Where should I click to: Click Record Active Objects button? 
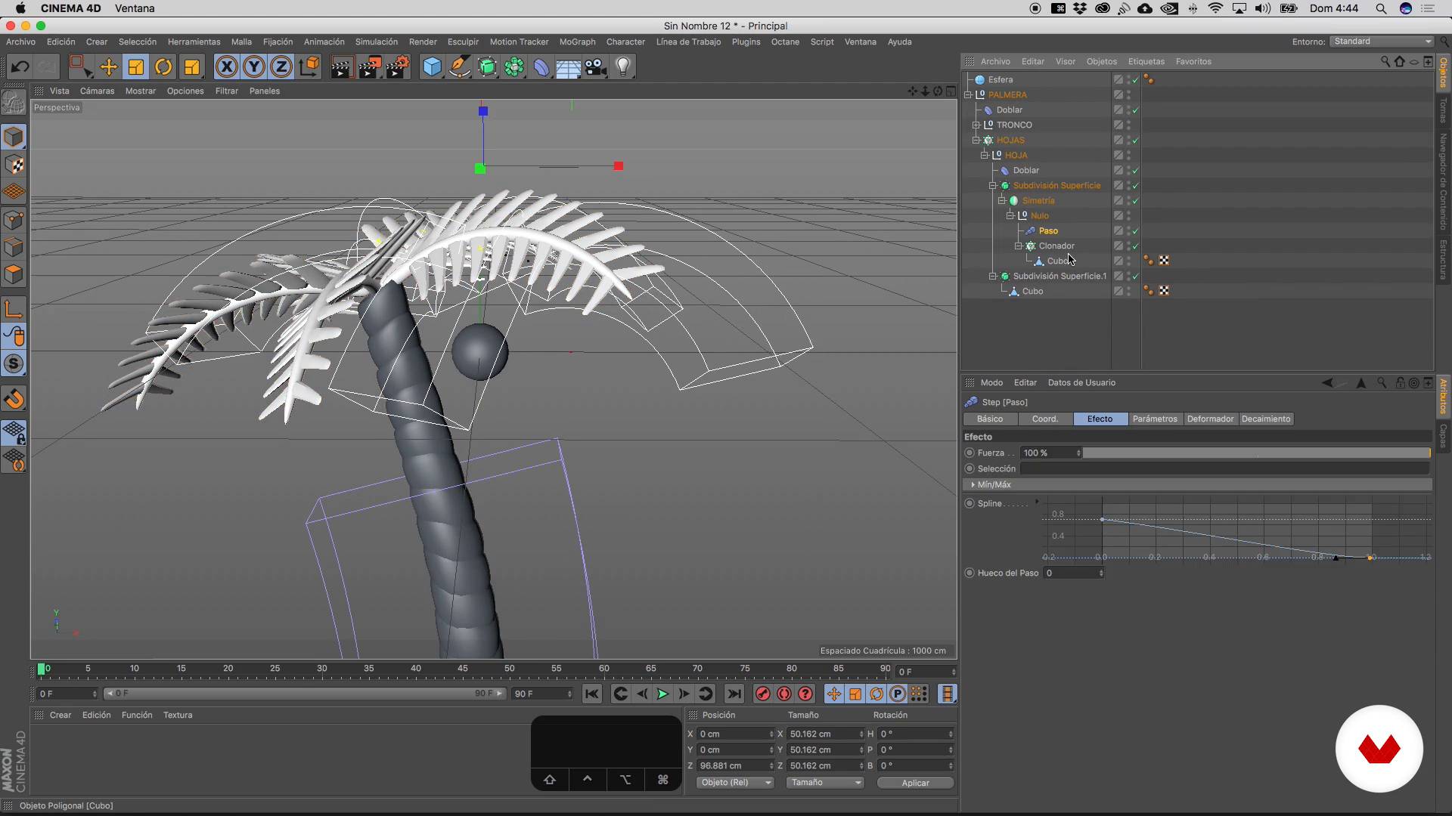click(x=762, y=694)
